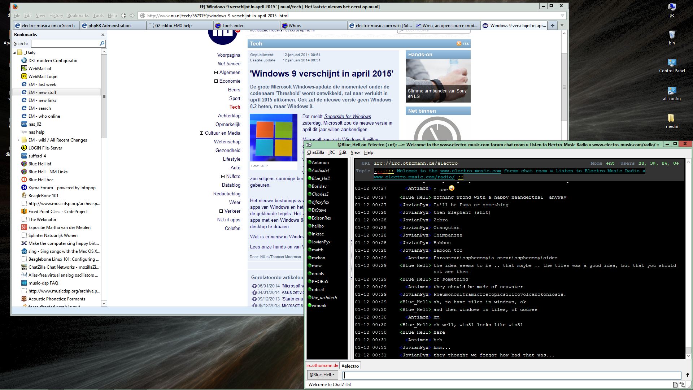The width and height of the screenshot is (693, 390).
Task: Click the Tech navigation link
Action: coord(235,107)
